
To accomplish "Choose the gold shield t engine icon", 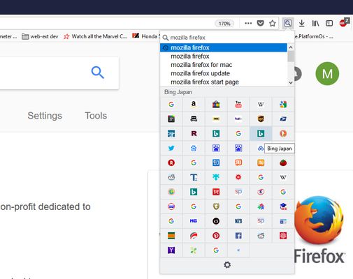I will pos(216,206).
